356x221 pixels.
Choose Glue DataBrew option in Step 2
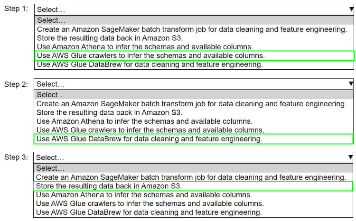[x=149, y=139]
